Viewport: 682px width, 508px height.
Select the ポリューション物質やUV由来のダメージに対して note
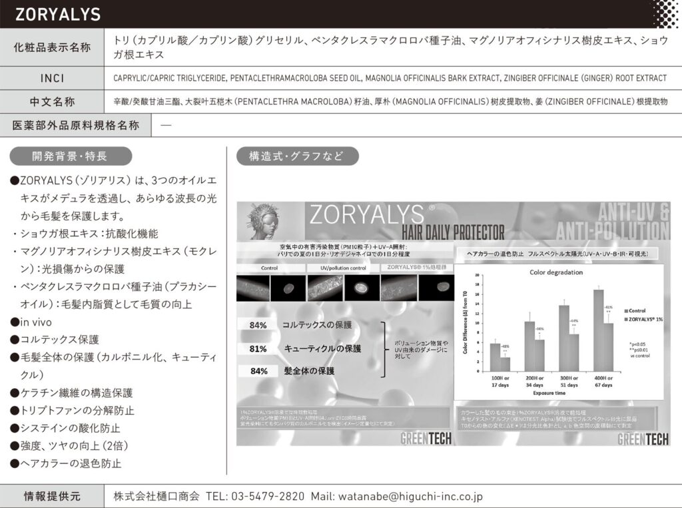point(421,350)
